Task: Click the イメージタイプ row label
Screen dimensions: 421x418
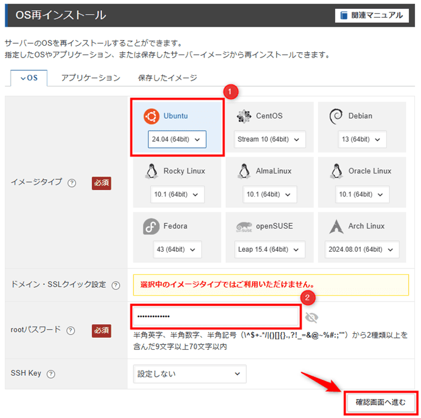Action: (36, 182)
